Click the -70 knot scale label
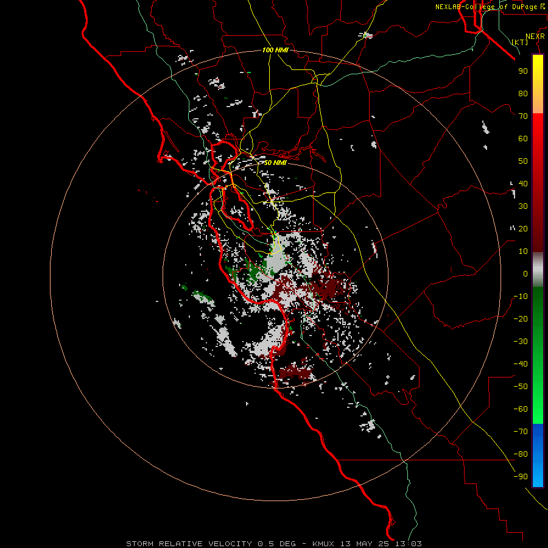Viewport: 548px width, 548px height. 521,432
